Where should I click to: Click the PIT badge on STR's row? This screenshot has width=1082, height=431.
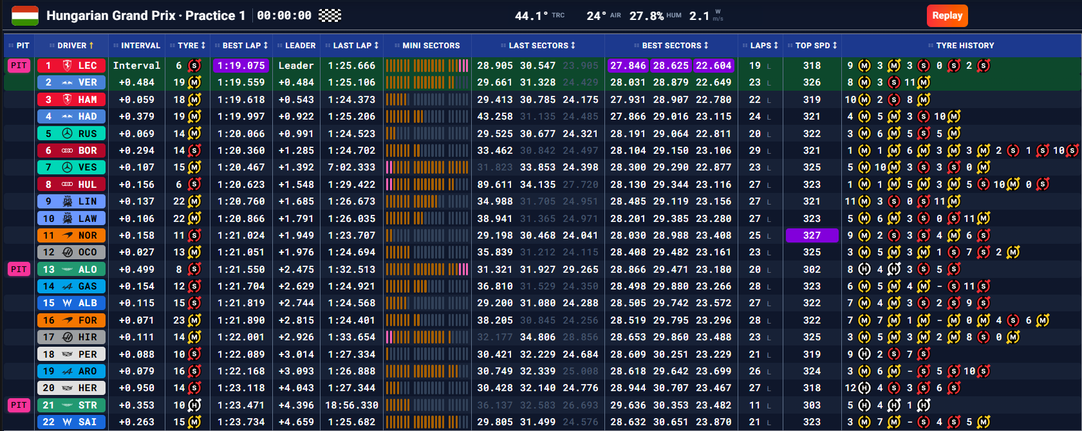tap(19, 405)
